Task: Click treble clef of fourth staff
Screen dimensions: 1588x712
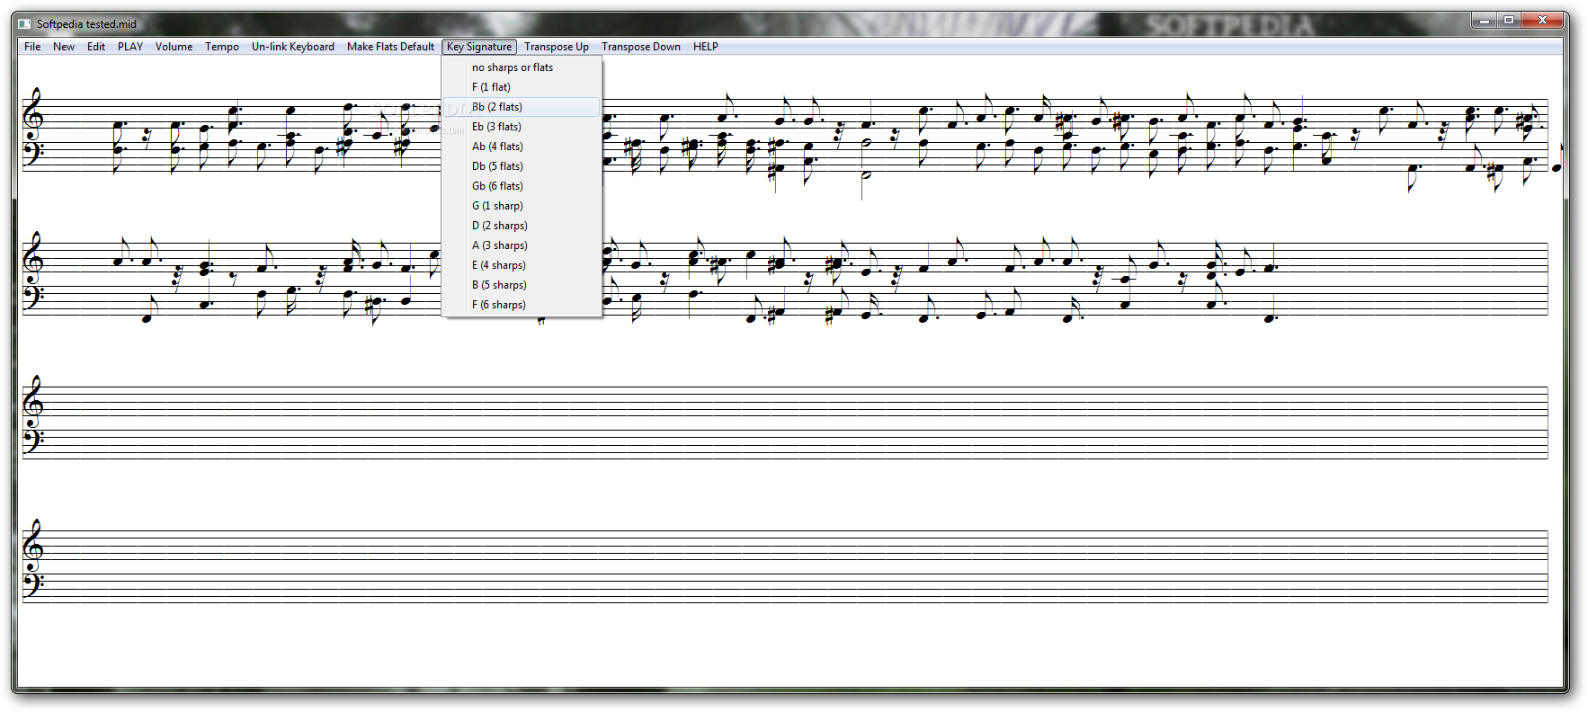Action: point(33,545)
